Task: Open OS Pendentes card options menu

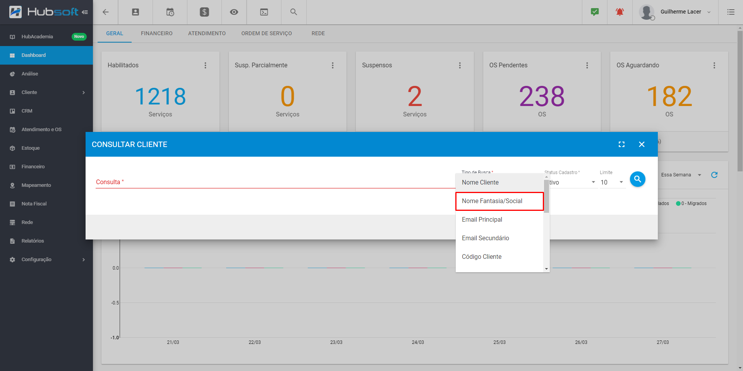Action: [x=587, y=65]
